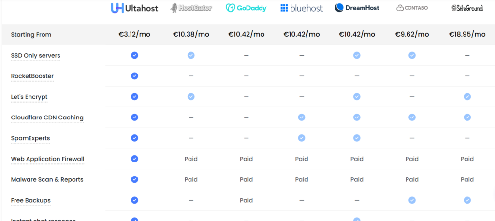Click Ultahost's Cloudflare CDN Caching checkmark
Viewport: 495px width, 221px height.
click(134, 117)
